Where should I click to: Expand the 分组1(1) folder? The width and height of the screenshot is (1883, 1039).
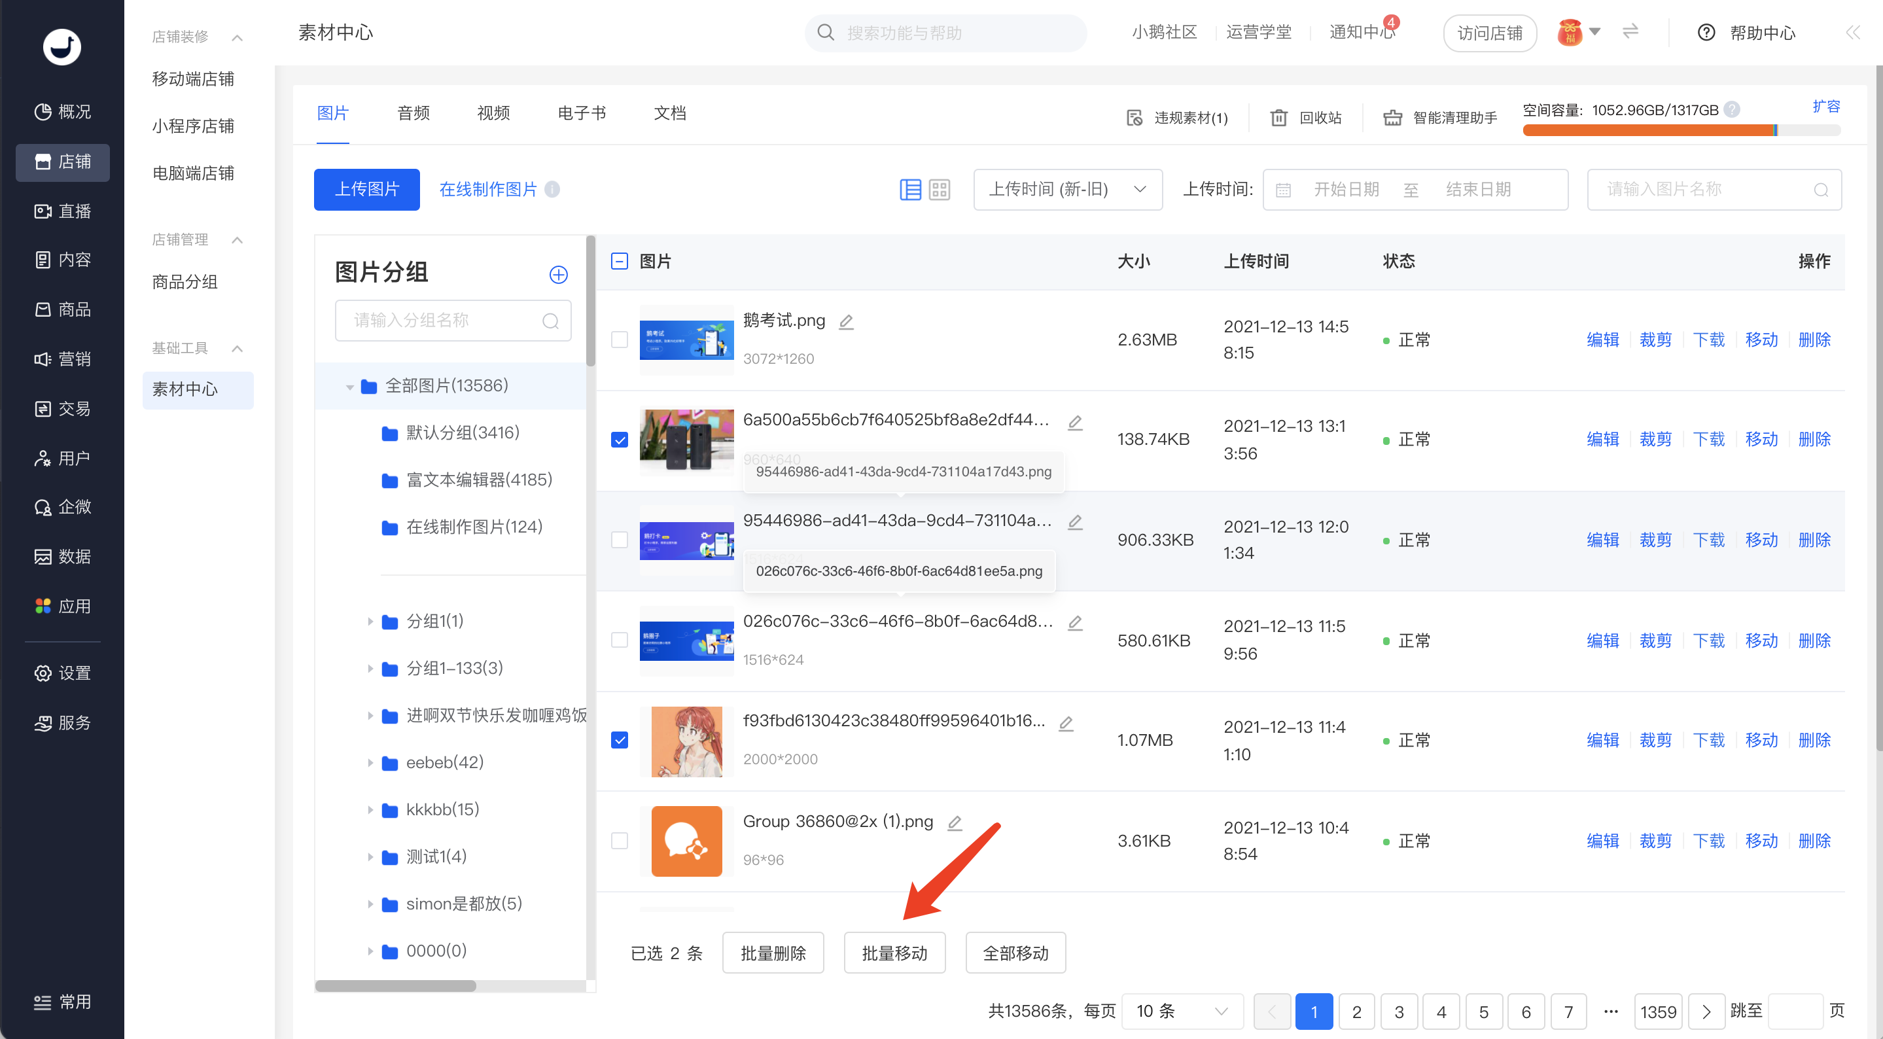(370, 622)
